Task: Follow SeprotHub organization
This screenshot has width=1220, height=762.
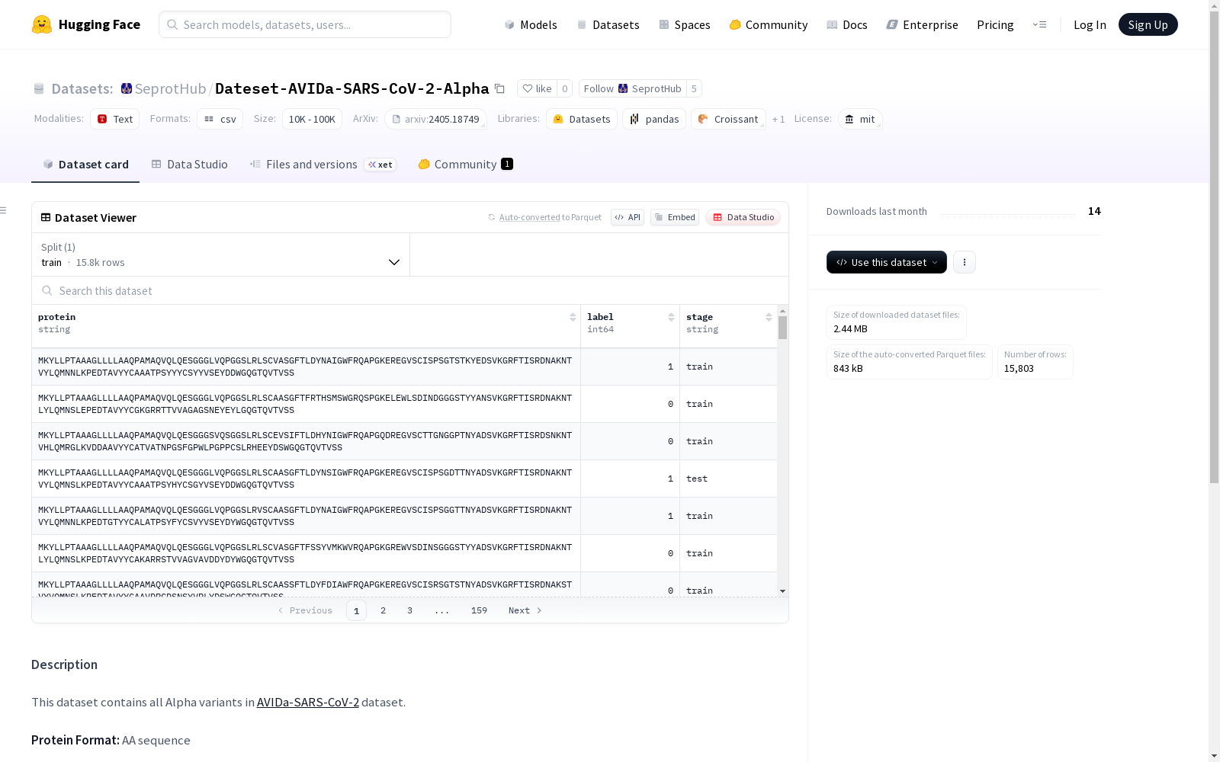Action: pyautogui.click(x=632, y=88)
